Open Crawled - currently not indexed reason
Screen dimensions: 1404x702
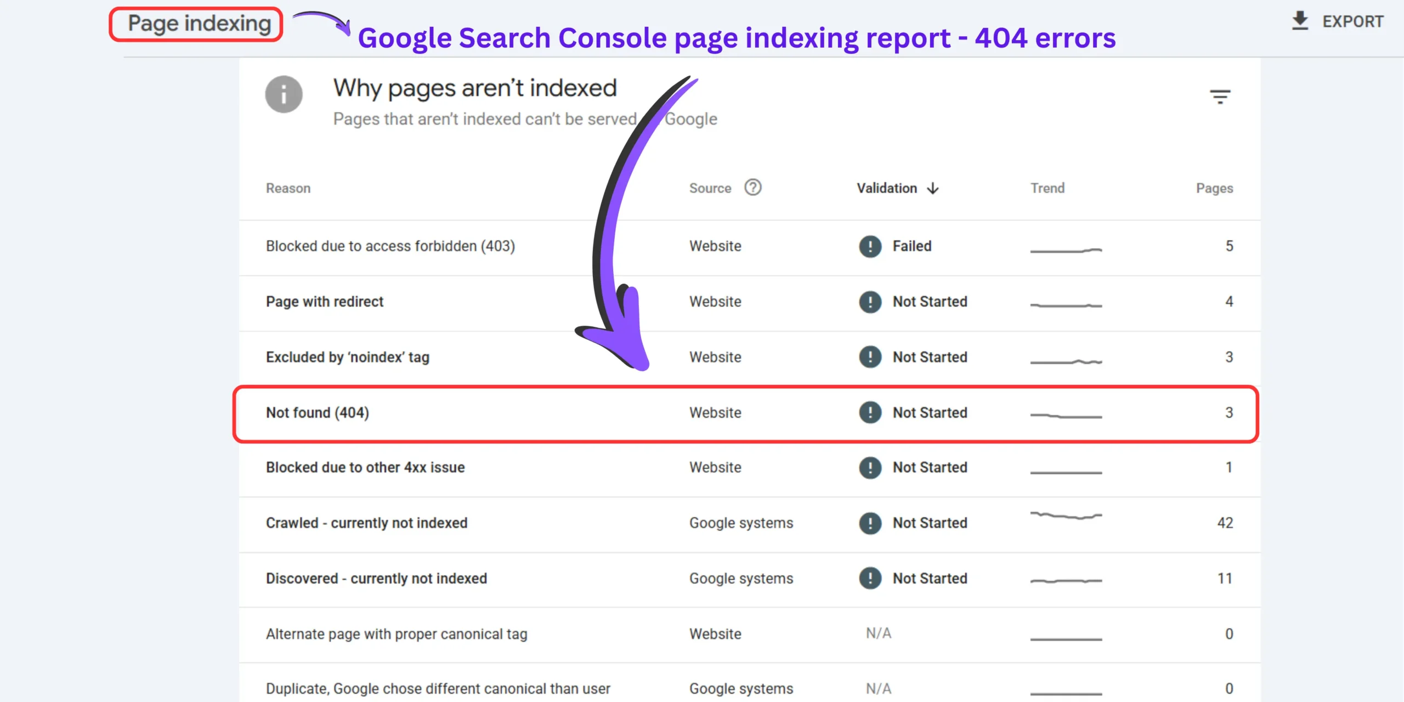point(367,523)
